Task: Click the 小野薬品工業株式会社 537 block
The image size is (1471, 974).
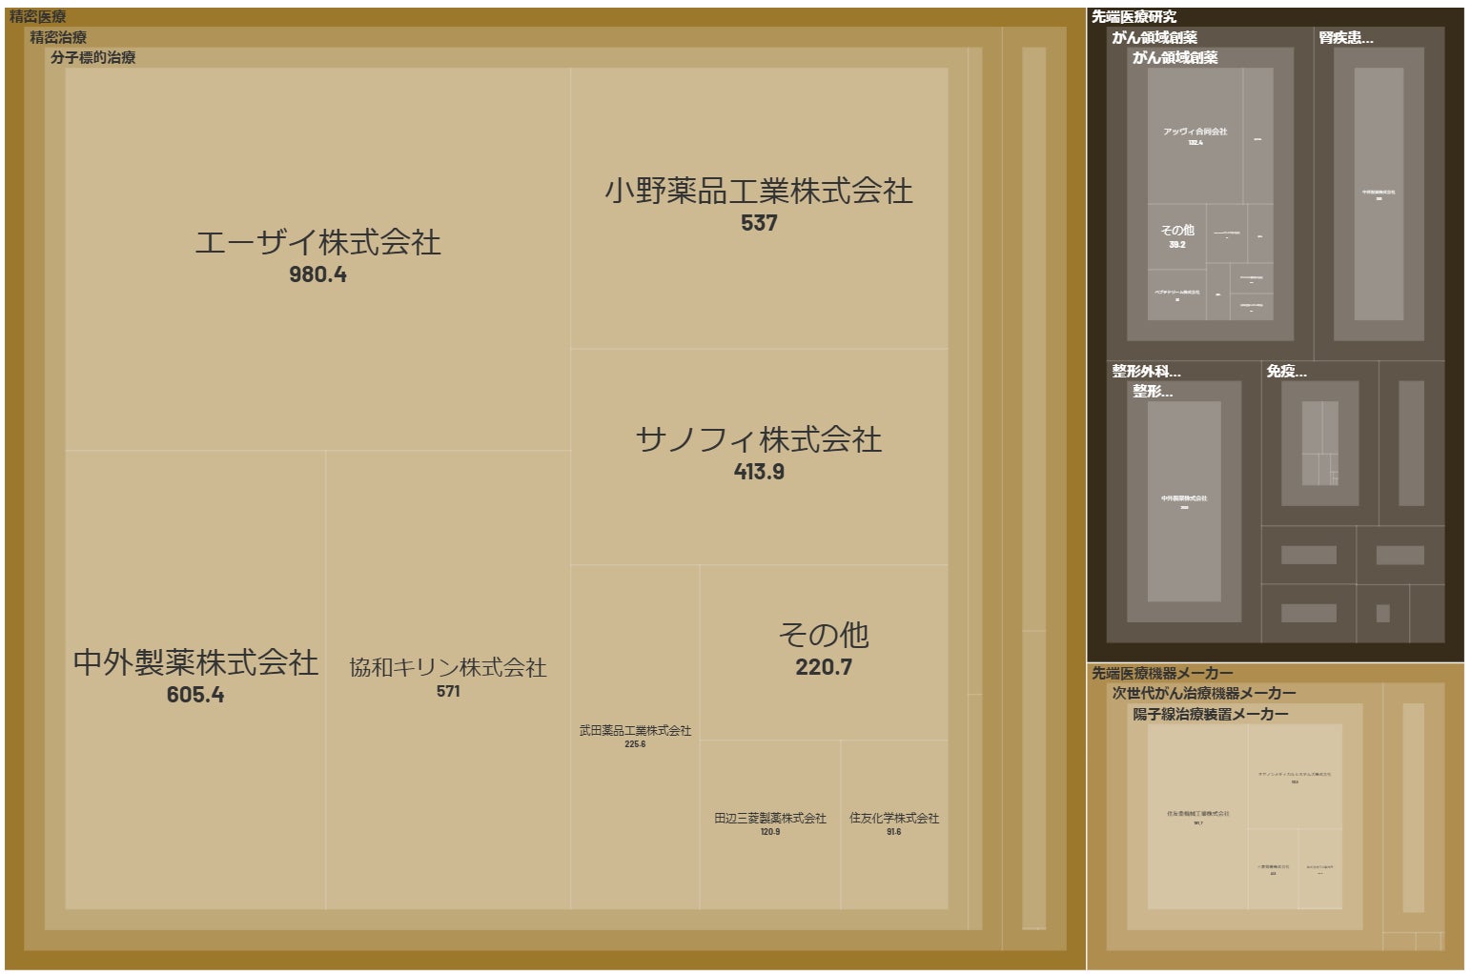Action: (759, 207)
